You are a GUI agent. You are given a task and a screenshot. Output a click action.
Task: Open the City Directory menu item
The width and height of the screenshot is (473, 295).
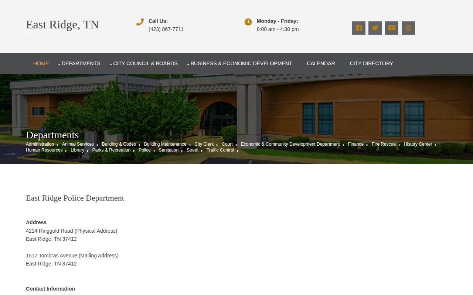(371, 63)
